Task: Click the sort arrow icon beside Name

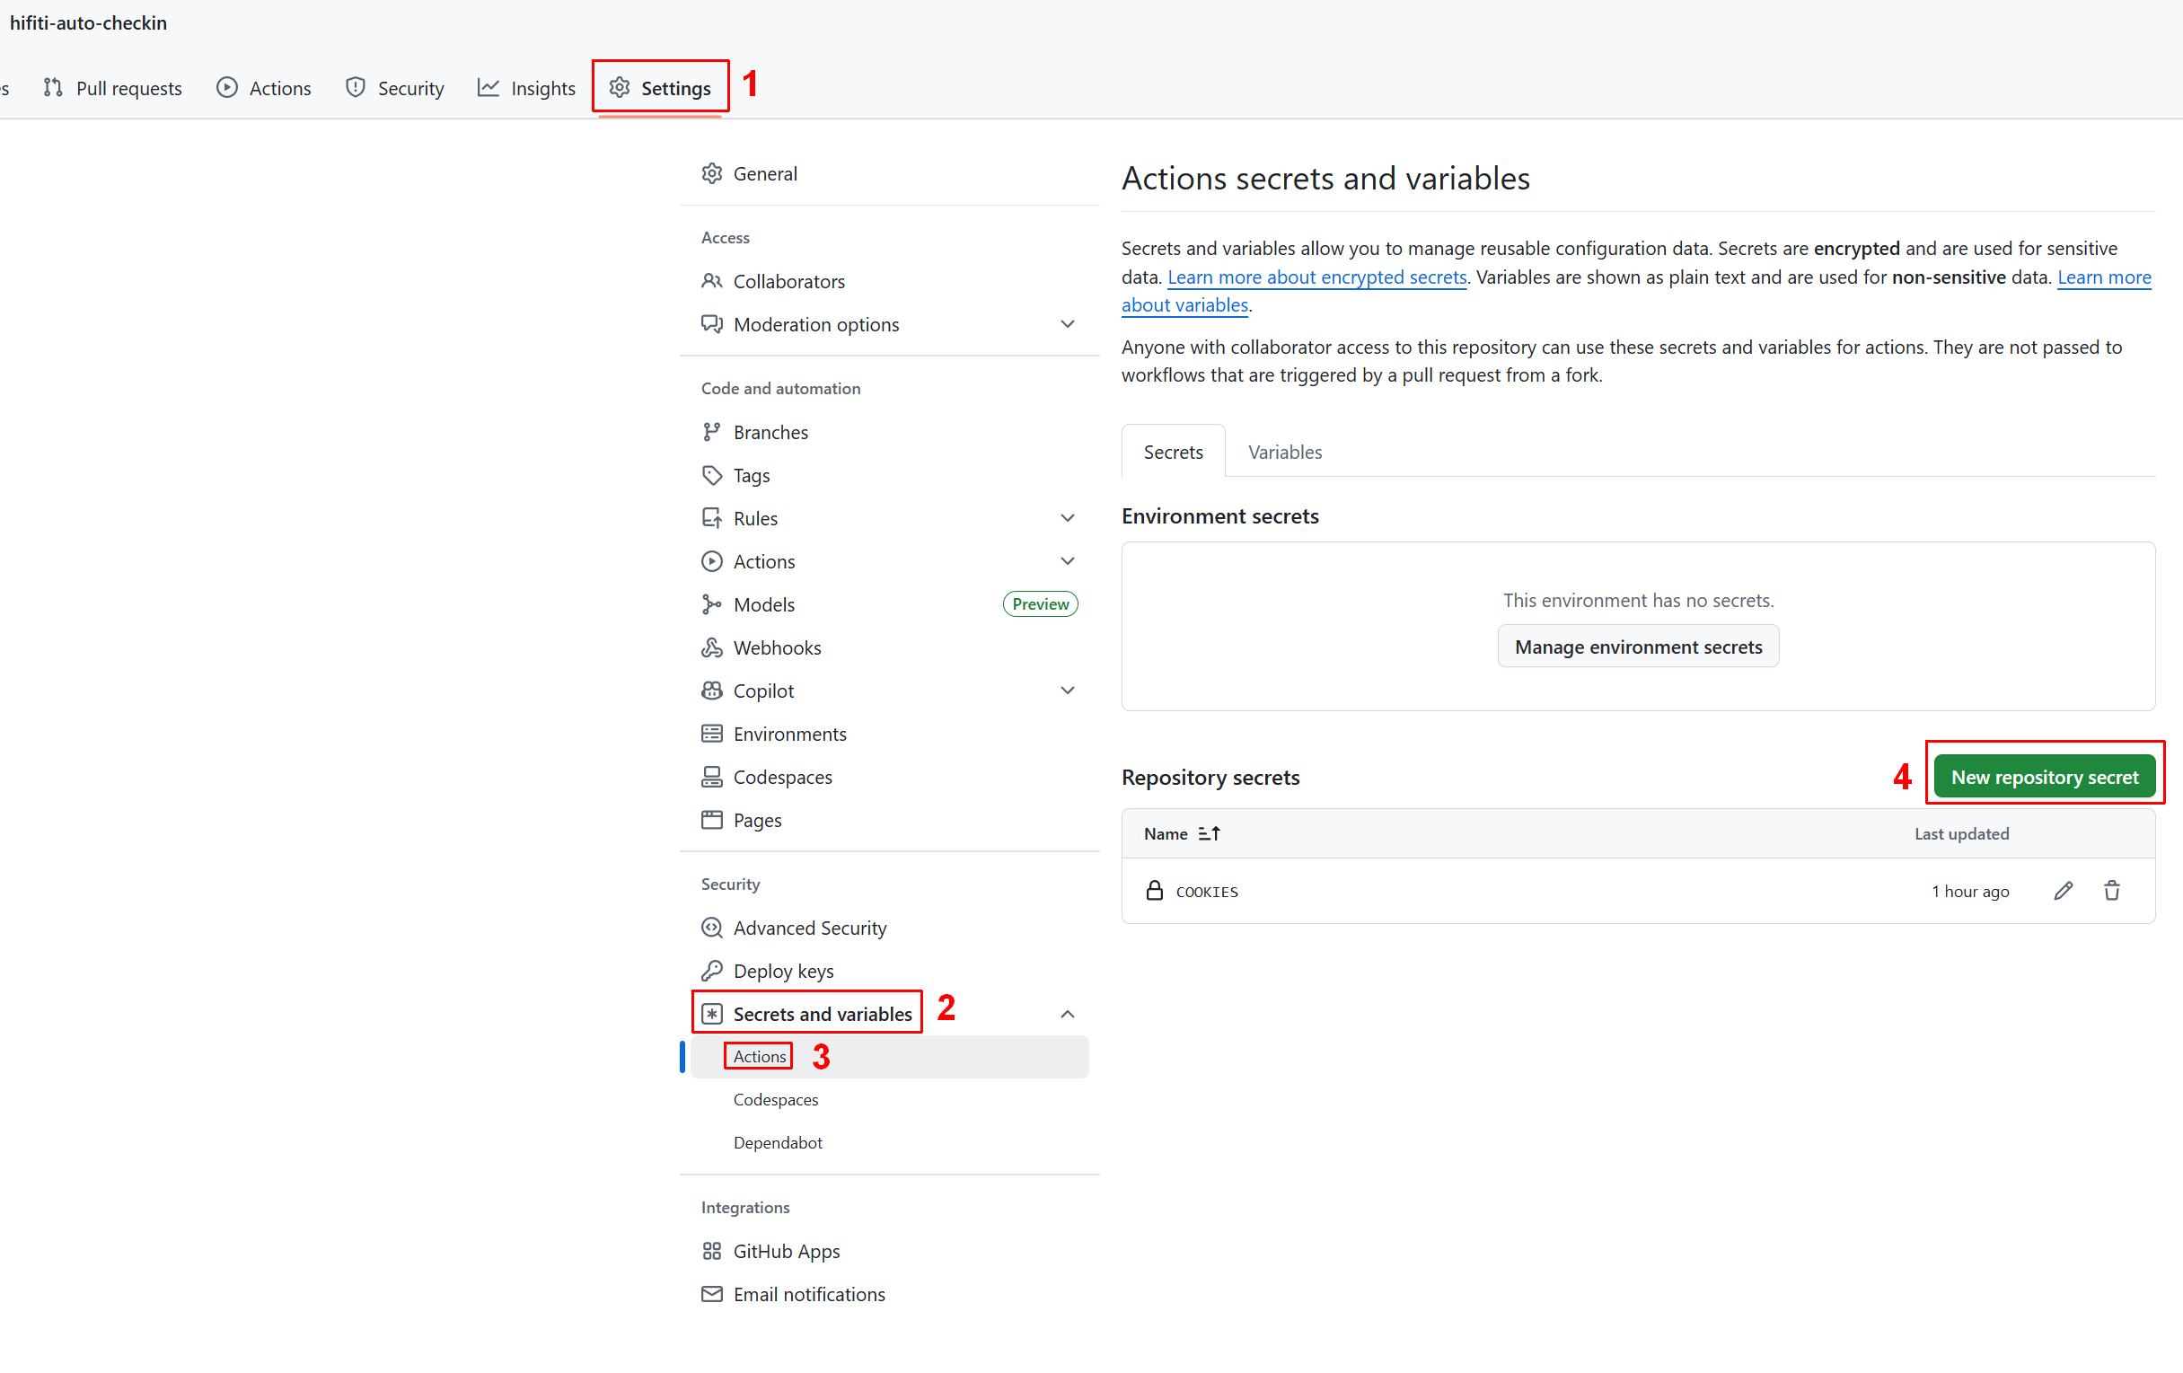Action: pyautogui.click(x=1209, y=834)
